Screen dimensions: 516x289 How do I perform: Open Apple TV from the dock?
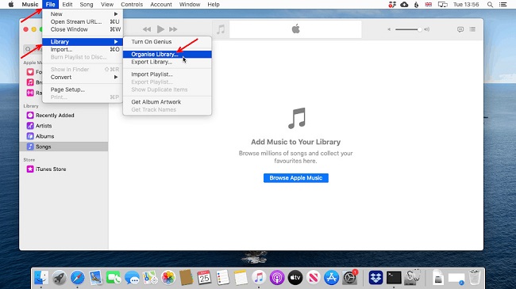click(295, 278)
